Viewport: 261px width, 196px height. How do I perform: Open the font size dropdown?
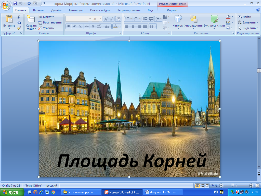coord(100,19)
